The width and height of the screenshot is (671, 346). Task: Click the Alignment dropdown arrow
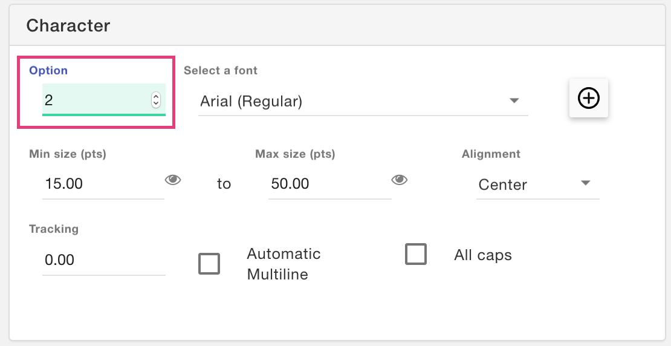pos(585,183)
